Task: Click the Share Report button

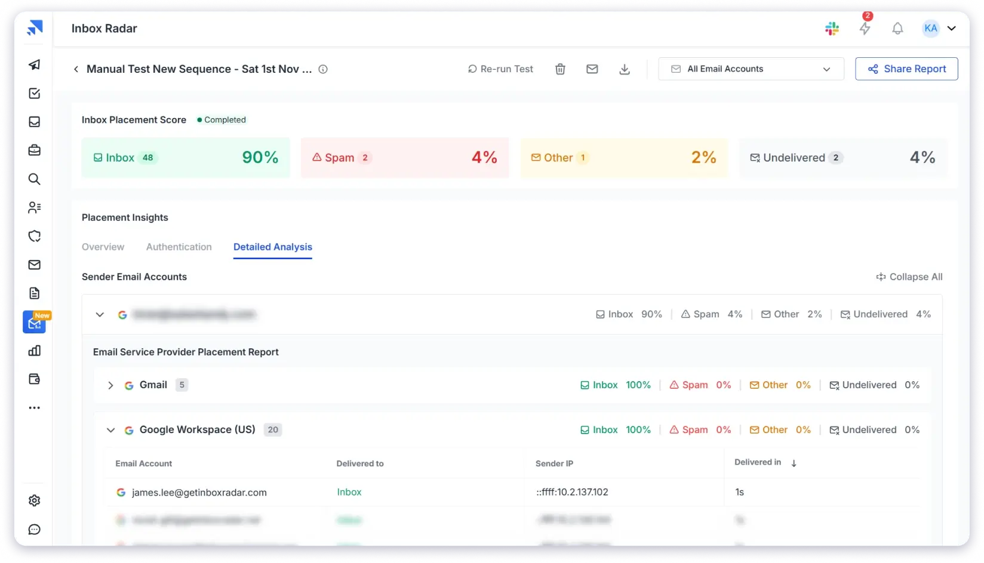Action: click(906, 69)
